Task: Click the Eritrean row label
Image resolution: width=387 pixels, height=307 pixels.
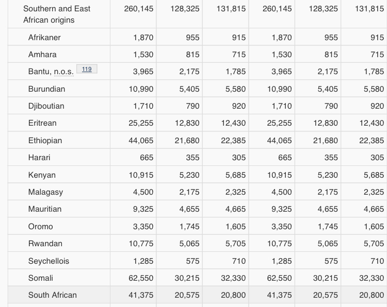Action: (42, 123)
